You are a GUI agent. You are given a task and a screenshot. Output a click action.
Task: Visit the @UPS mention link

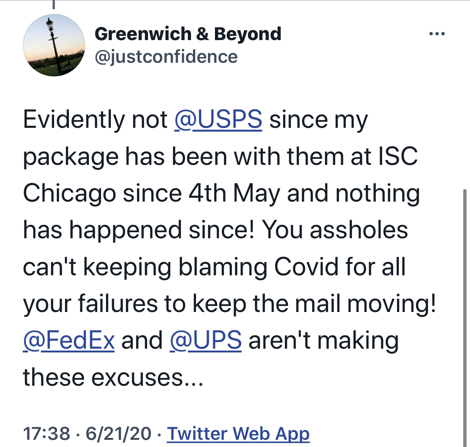(x=205, y=340)
